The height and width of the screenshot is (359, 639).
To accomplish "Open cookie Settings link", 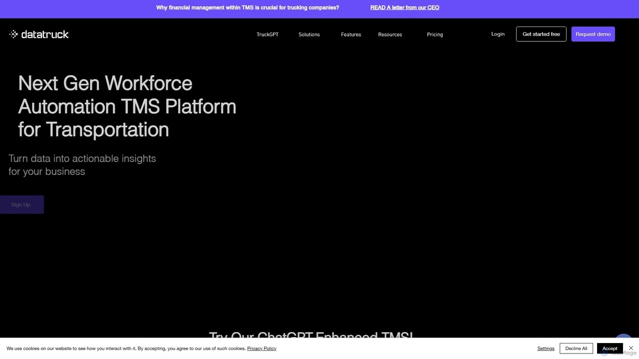I will click(546, 349).
